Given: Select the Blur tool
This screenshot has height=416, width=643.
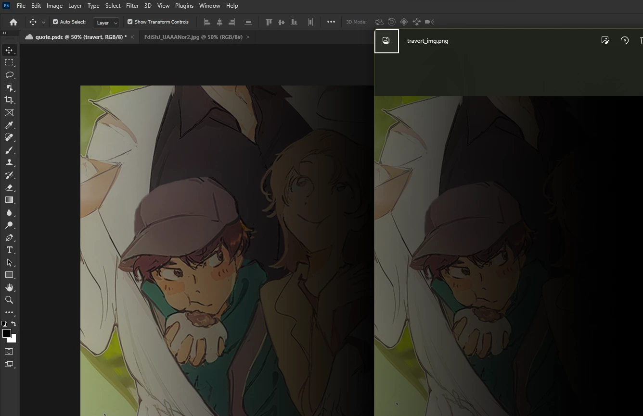Looking at the screenshot, I should click(x=9, y=212).
